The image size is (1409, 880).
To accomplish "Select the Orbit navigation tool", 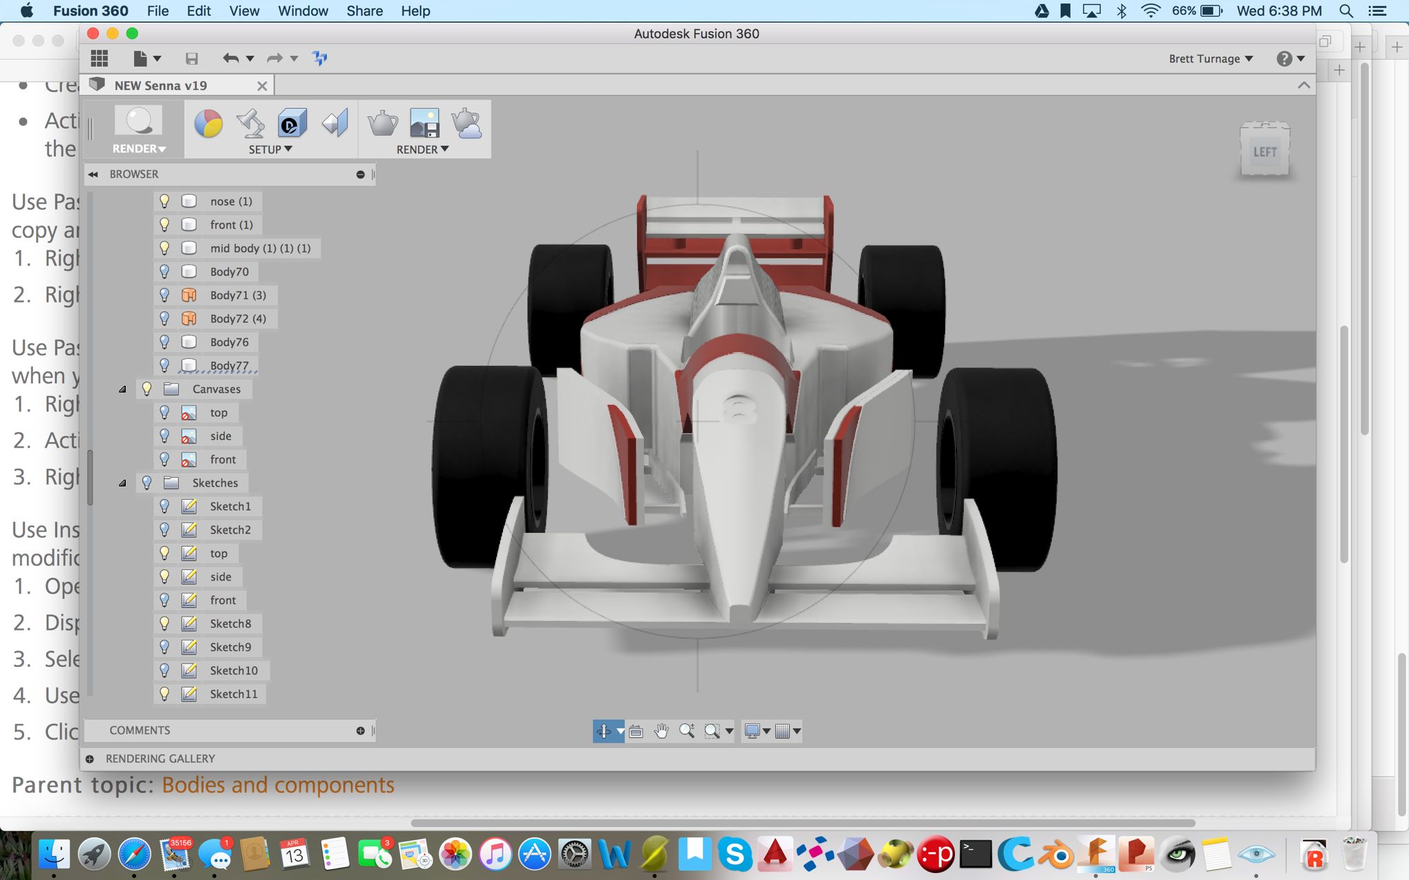I will [603, 731].
